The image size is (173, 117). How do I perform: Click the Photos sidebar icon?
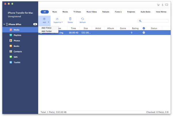[x=11, y=40]
